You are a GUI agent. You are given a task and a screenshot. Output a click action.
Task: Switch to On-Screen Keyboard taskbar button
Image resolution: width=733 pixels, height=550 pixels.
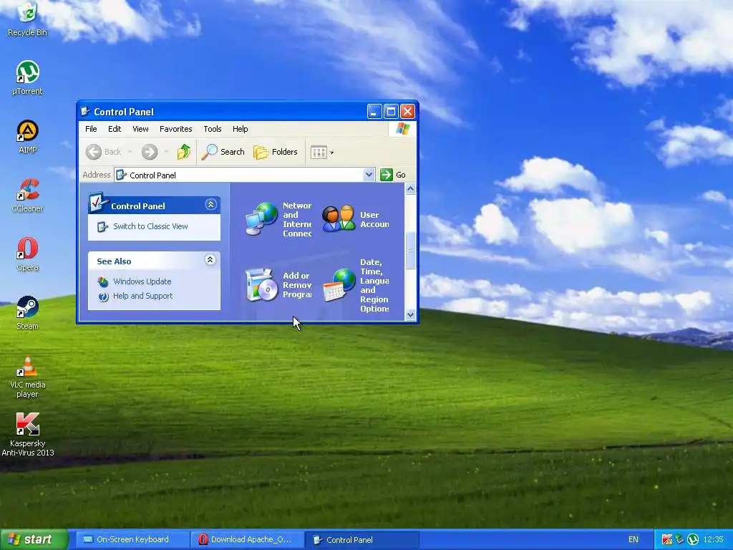click(131, 540)
